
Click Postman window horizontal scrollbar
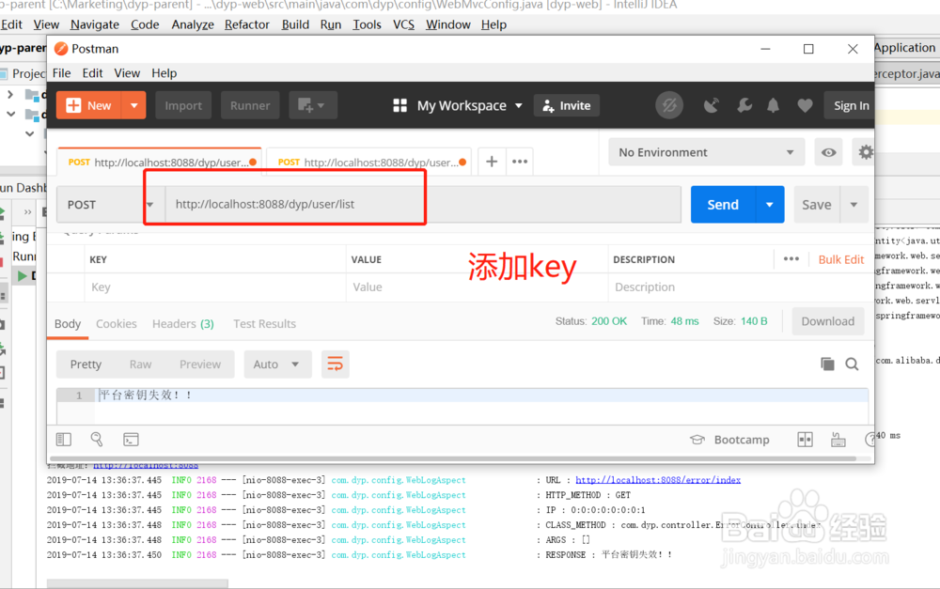453,459
